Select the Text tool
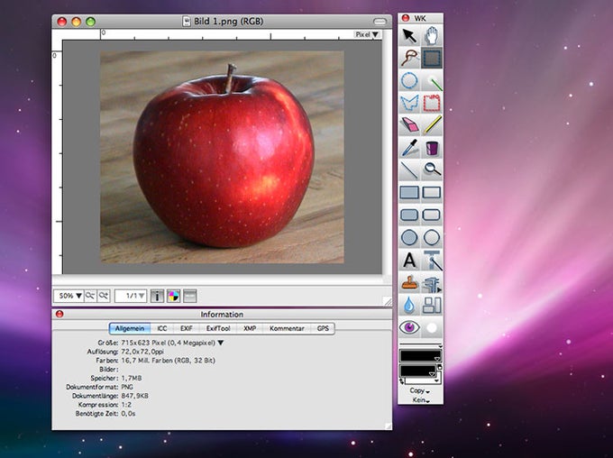The width and height of the screenshot is (613, 458). (409, 260)
